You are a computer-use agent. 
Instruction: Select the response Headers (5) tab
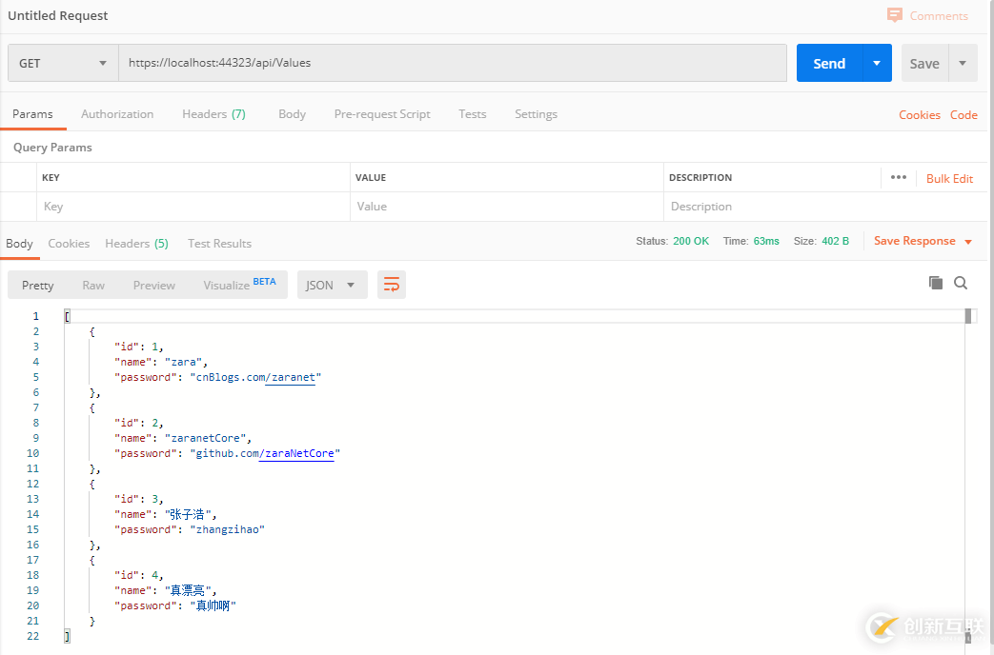[137, 244]
